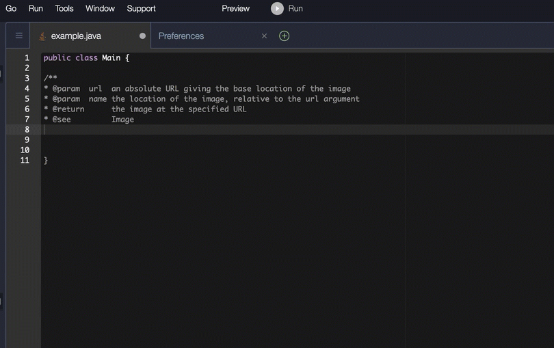
Task: Click line number 11 in the gutter
Action: pos(25,161)
